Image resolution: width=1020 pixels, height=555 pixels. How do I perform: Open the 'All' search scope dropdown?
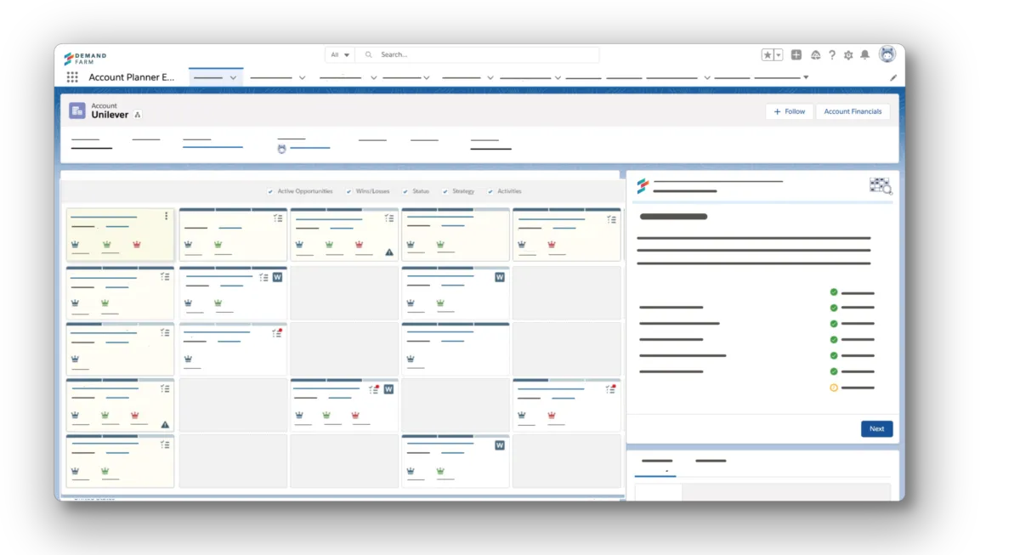click(x=340, y=54)
